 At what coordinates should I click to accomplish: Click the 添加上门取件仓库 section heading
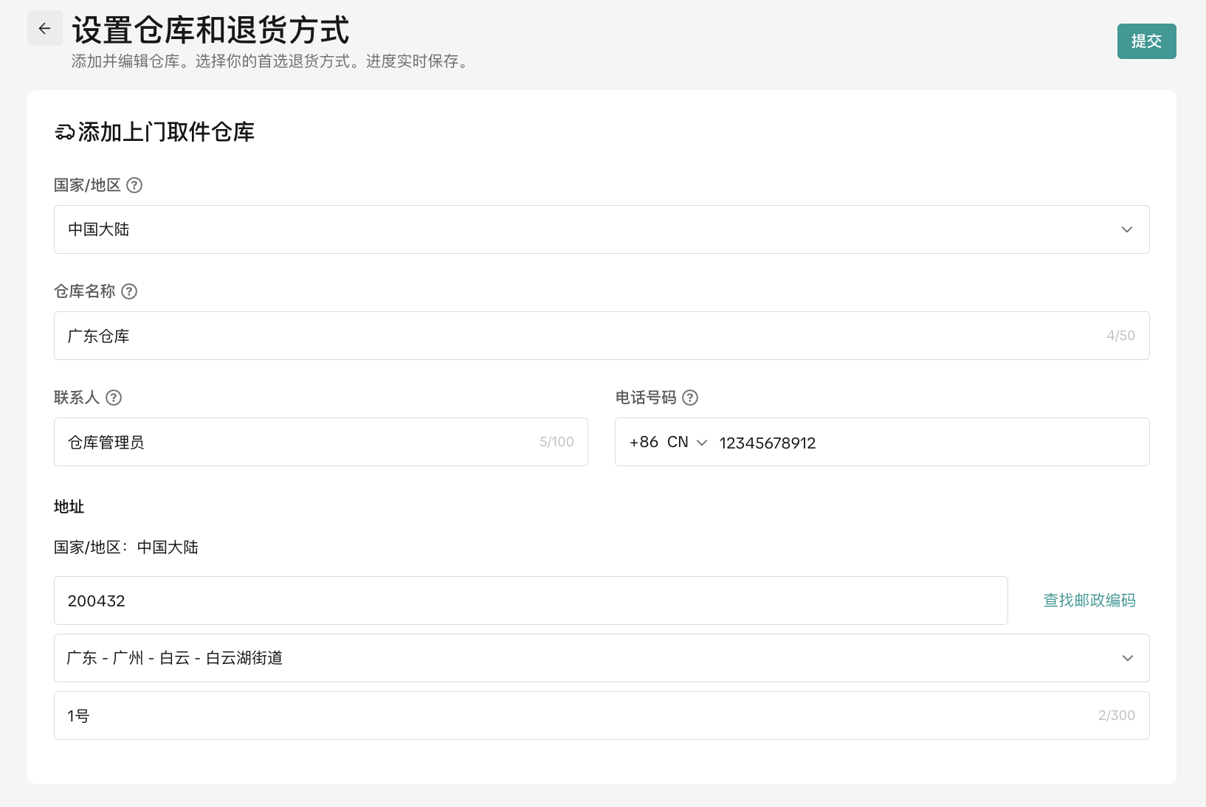[166, 133]
